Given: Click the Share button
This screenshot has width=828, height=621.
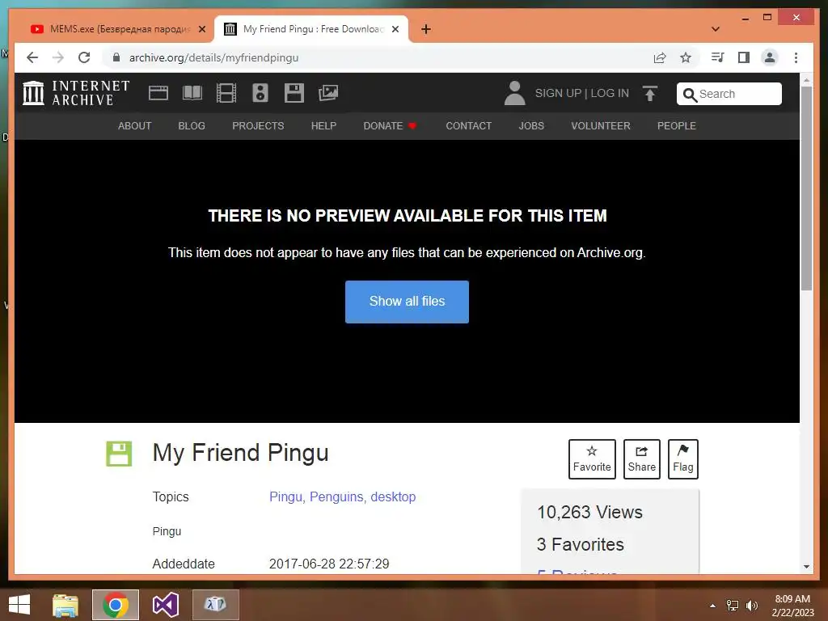Looking at the screenshot, I should (x=641, y=459).
